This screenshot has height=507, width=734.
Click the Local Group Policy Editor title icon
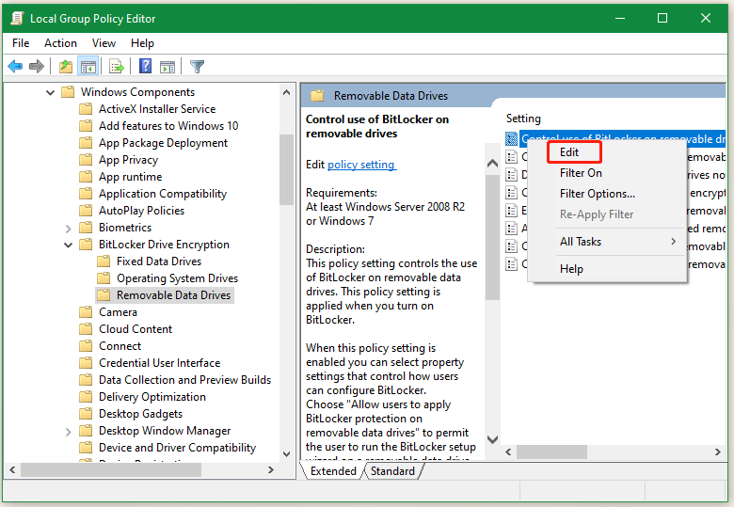[17, 18]
